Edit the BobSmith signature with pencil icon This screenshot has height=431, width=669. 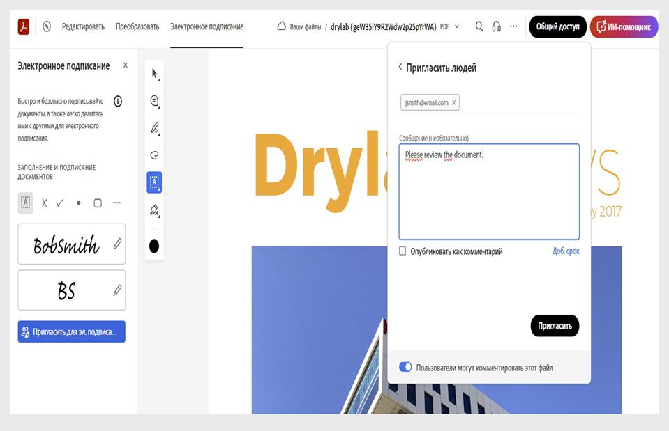click(117, 244)
